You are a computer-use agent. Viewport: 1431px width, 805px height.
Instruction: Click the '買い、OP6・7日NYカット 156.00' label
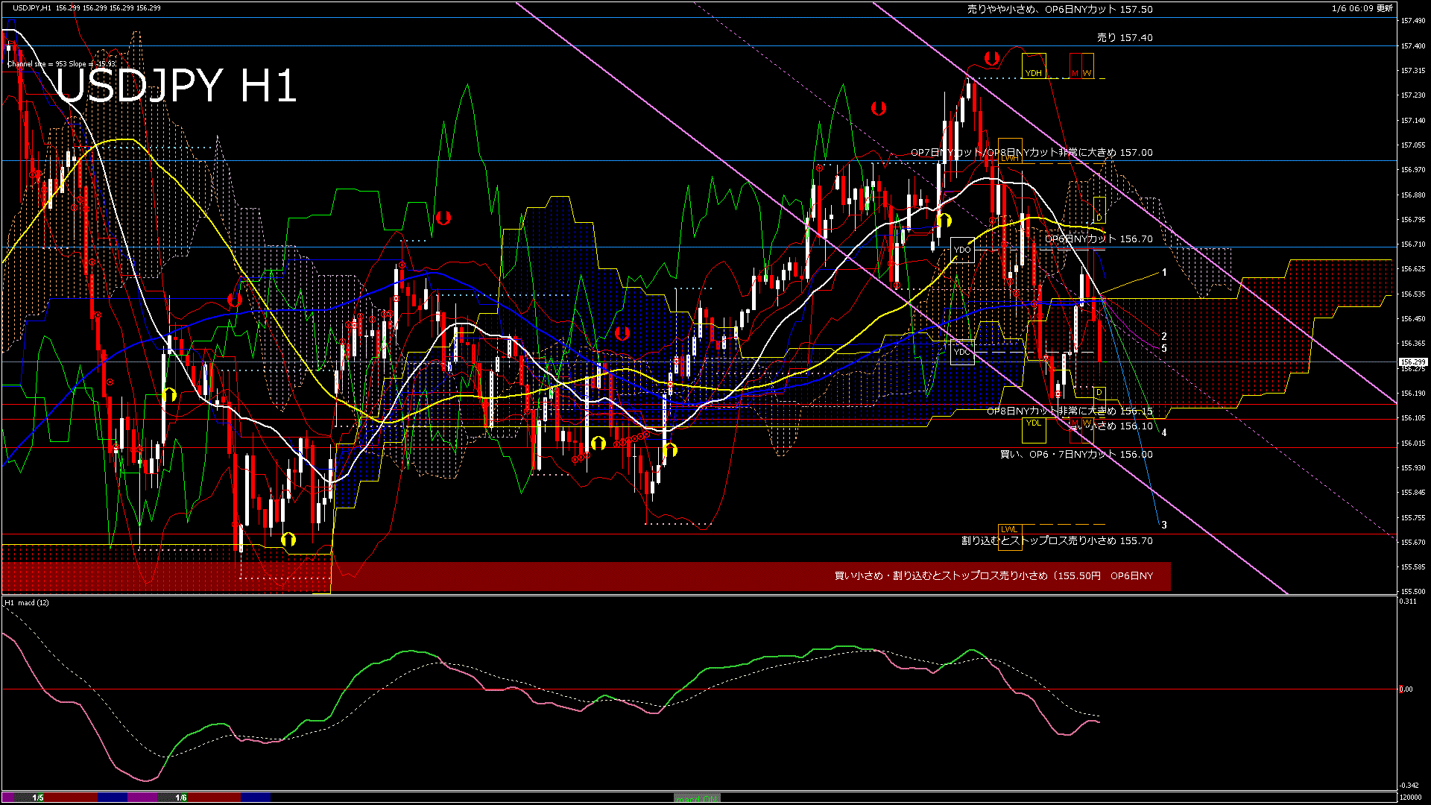[x=1075, y=454]
